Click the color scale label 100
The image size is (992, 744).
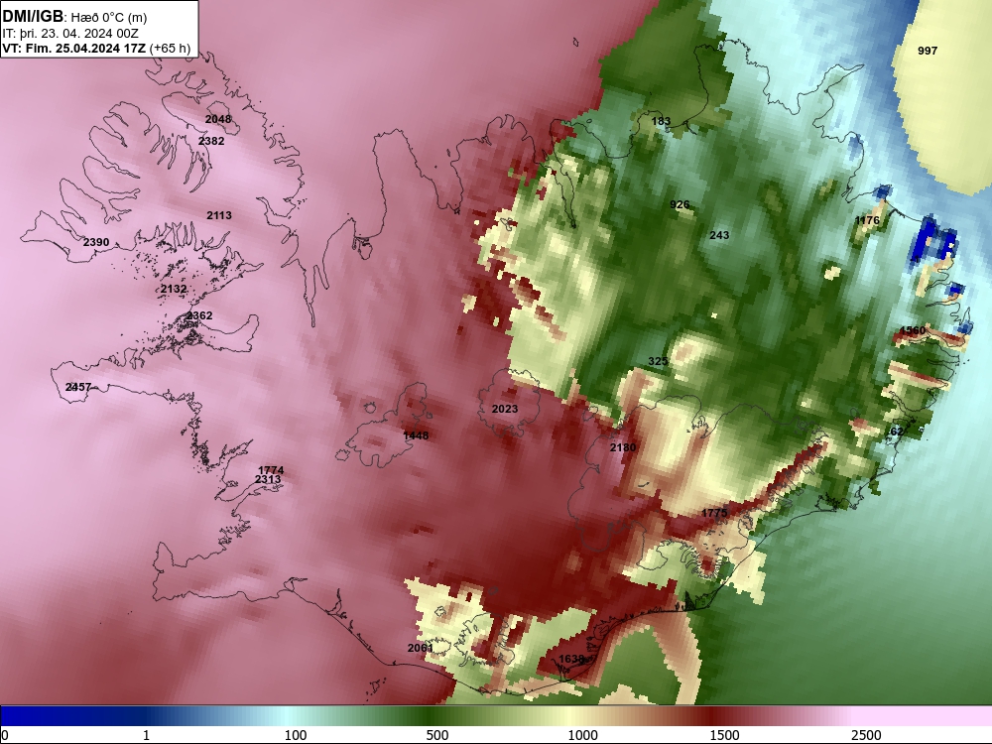[x=296, y=735]
